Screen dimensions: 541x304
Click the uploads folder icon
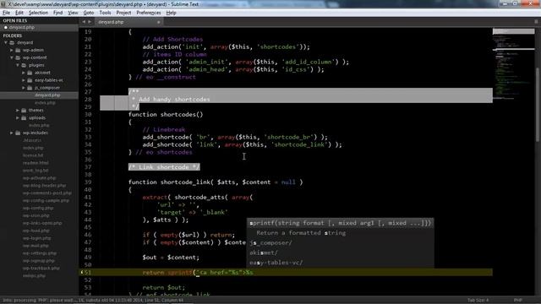tap(24, 118)
